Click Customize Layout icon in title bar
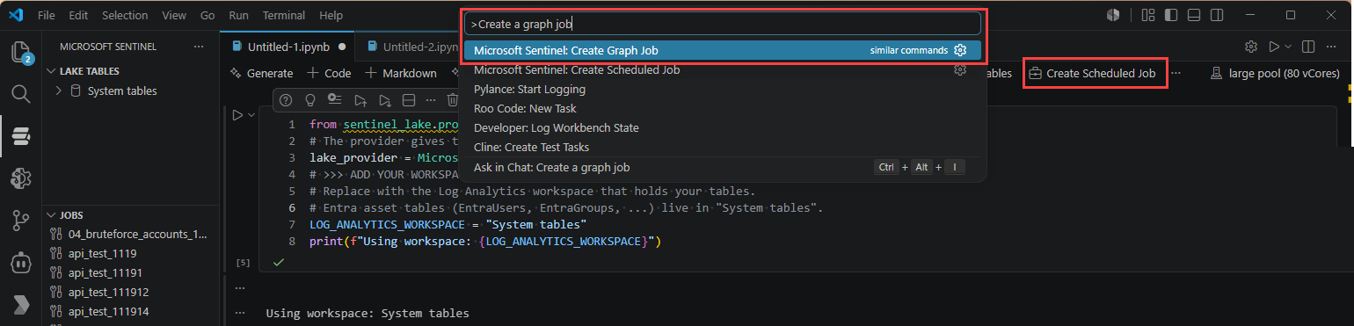The image size is (1354, 326). click(1148, 15)
